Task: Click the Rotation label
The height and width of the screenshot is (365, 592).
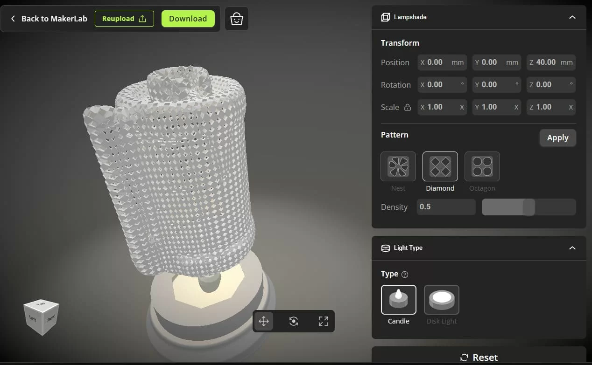Action: [395, 85]
